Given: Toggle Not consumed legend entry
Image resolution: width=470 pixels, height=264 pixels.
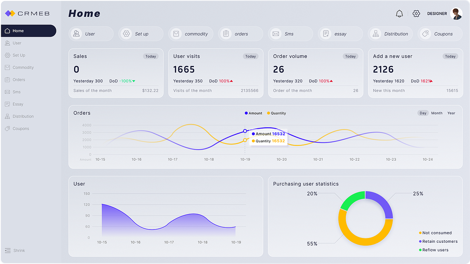Looking at the screenshot, I should coord(435,233).
